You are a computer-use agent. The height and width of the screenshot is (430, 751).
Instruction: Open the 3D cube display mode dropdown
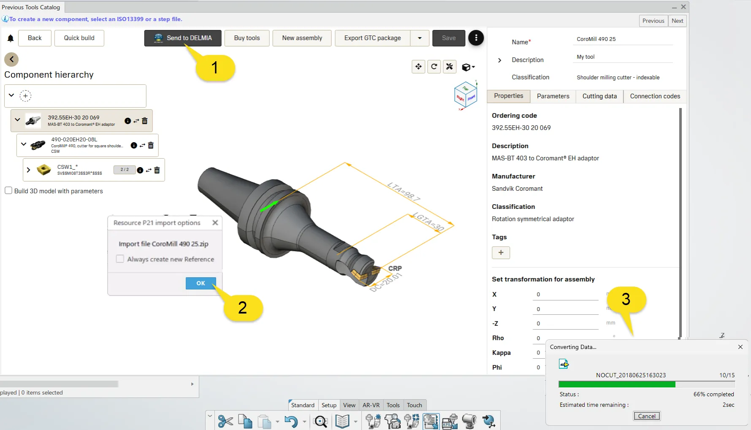point(468,67)
